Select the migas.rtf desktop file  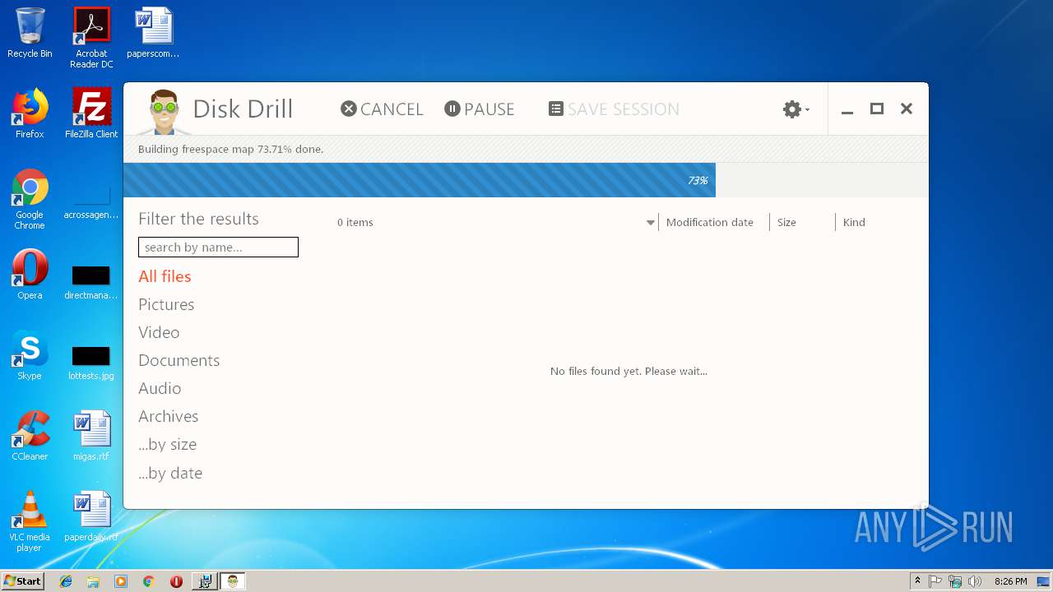pos(91,436)
